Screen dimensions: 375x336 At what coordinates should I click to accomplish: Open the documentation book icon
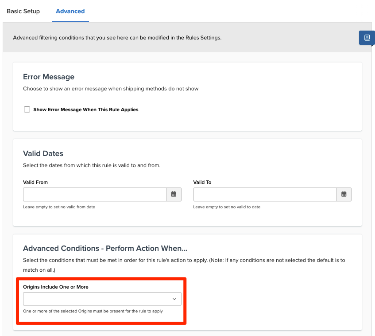pyautogui.click(x=367, y=38)
